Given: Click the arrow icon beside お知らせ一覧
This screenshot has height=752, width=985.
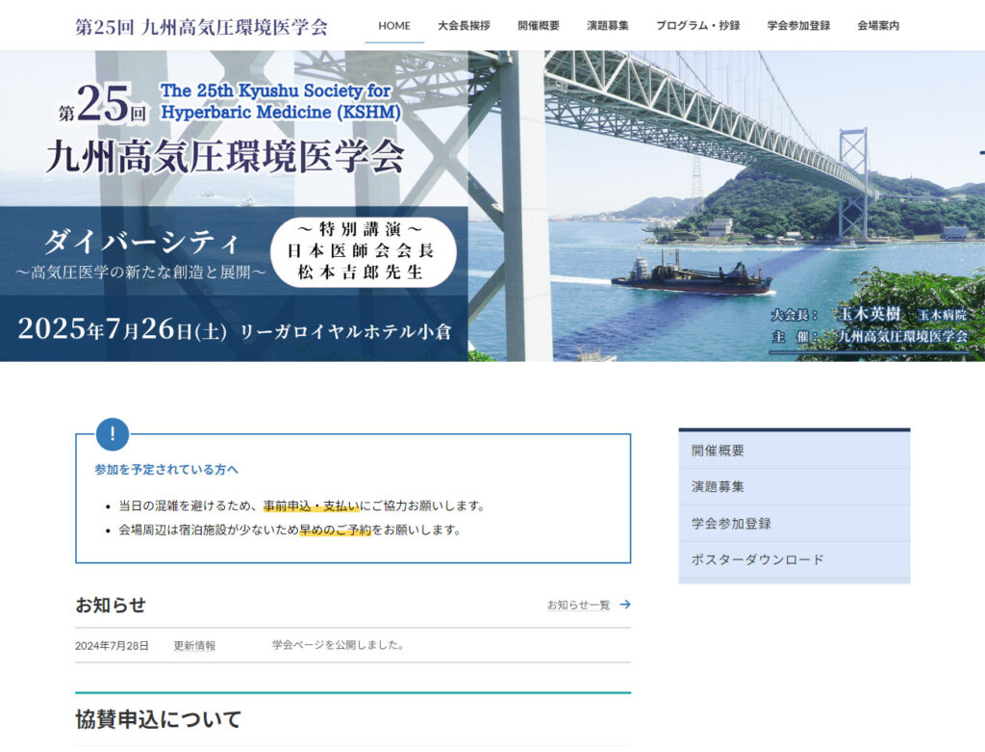Looking at the screenshot, I should [x=625, y=605].
